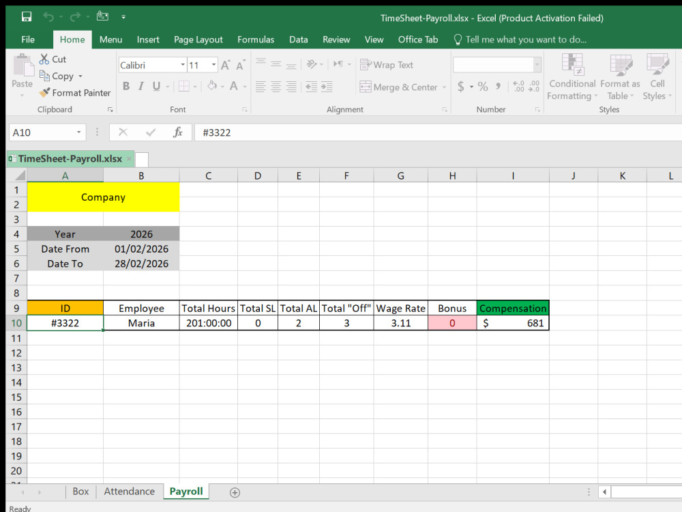Viewport: 682px width, 512px height.
Task: Open the Font Color dropdown arrow
Action: point(245,87)
